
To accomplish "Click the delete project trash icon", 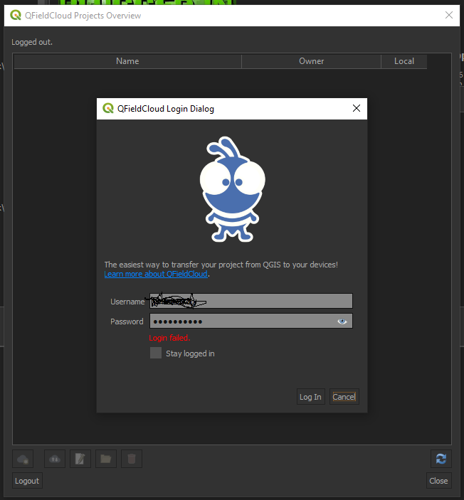I will (x=132, y=459).
